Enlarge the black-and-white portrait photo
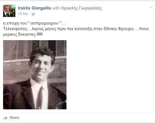The width and height of the screenshot is (155, 123). (35, 75)
